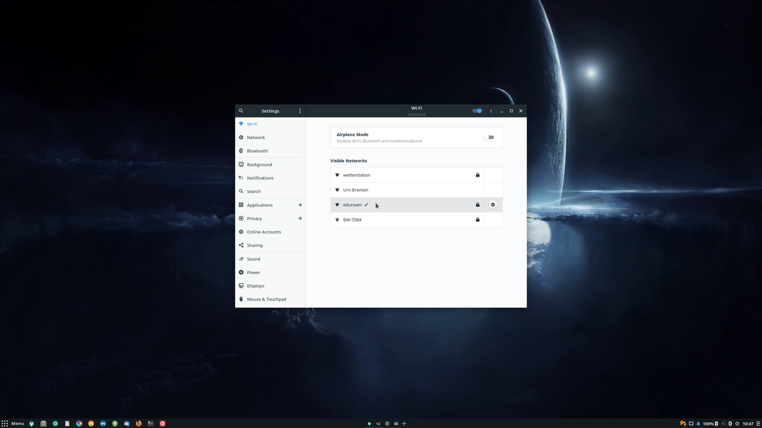The image size is (762, 428).
Task: Switch to the Bluetooth settings panel
Action: (x=257, y=151)
